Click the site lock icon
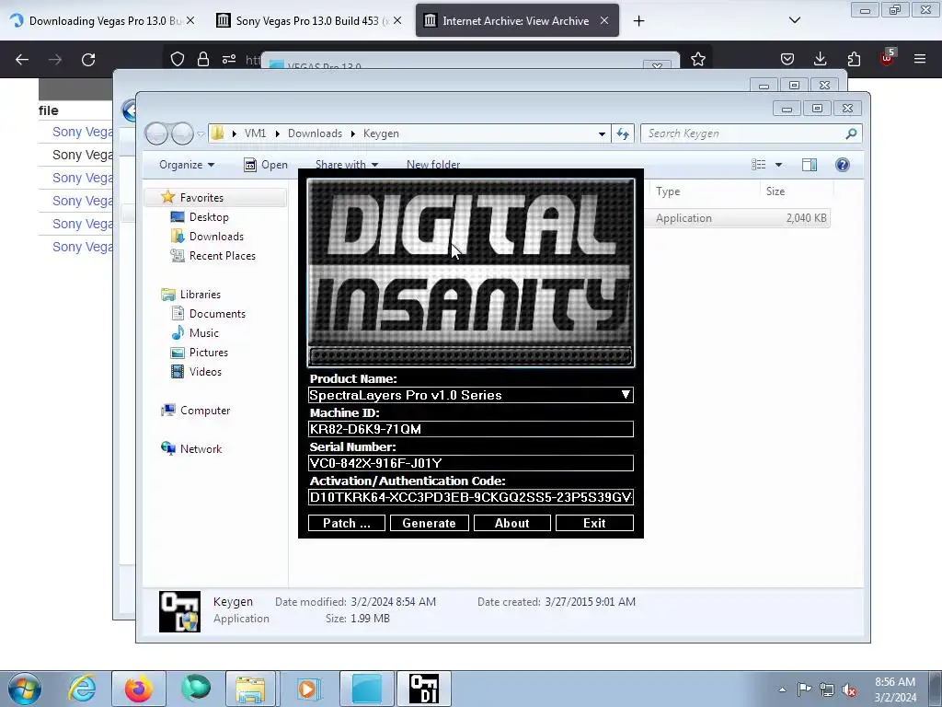Screen dimensions: 942x707 click(203, 59)
